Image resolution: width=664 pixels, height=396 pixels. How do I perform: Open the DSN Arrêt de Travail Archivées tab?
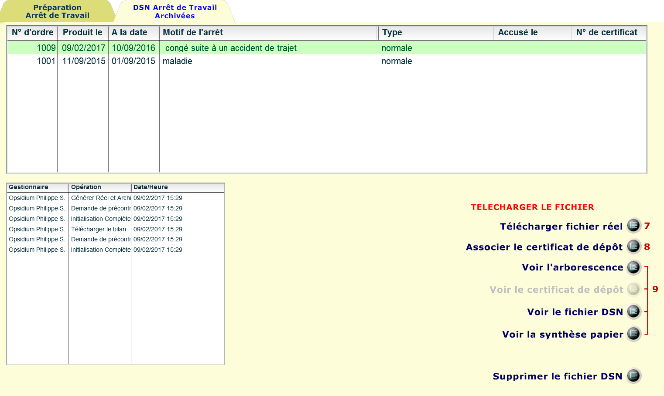175,11
